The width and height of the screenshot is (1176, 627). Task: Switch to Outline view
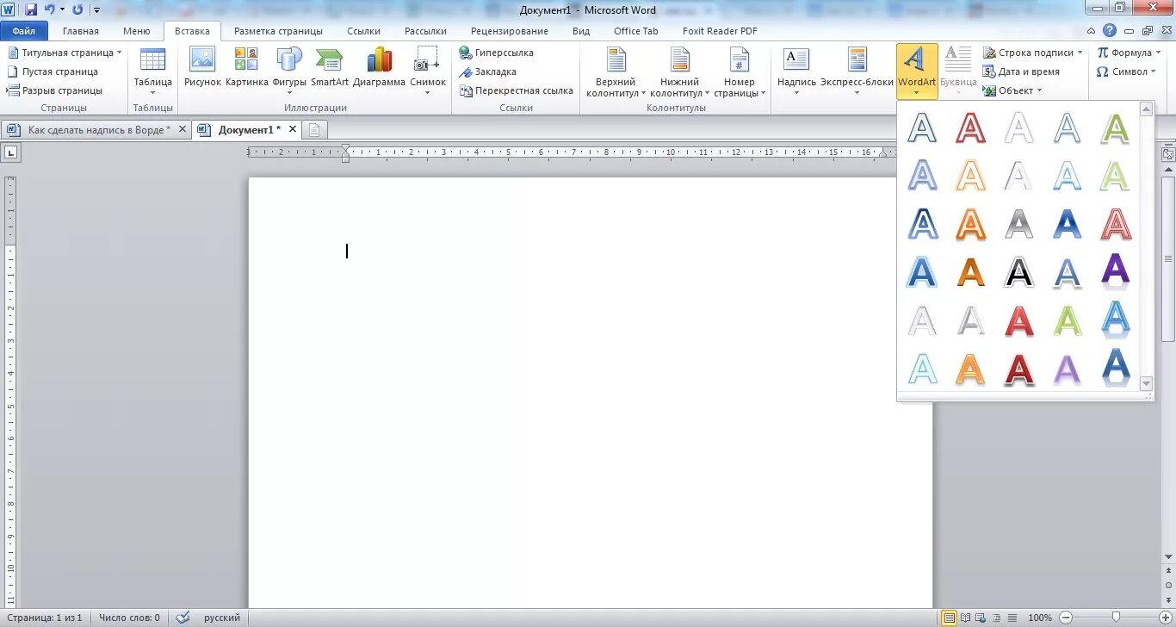point(994,618)
